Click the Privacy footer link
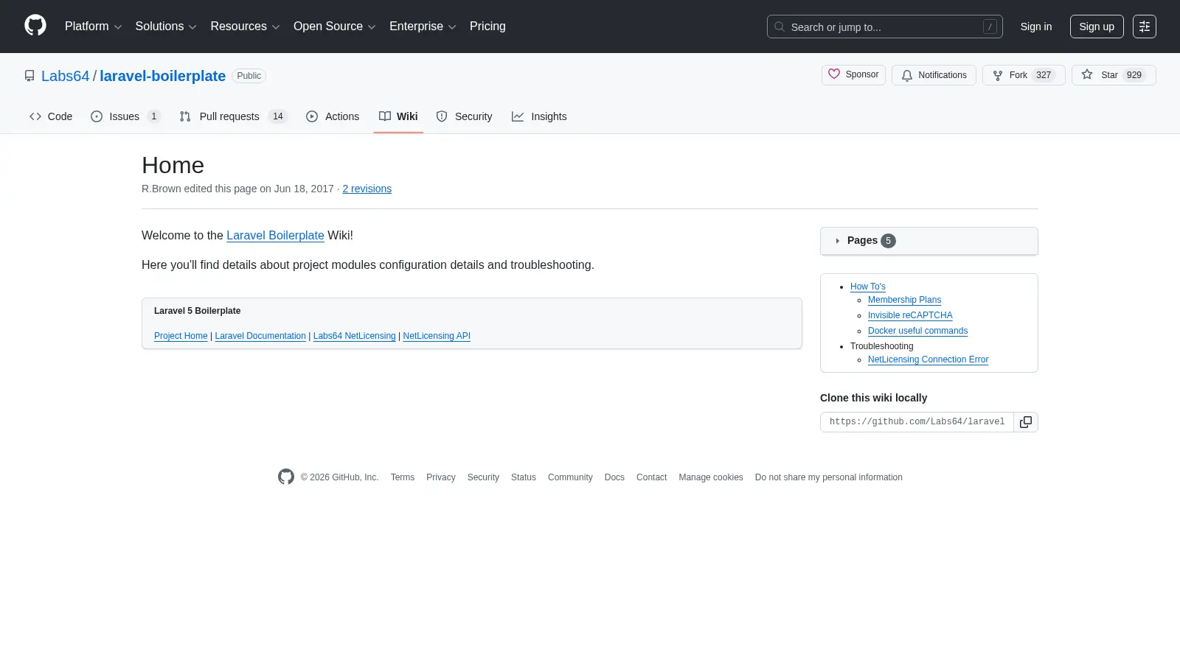This screenshot has height=663, width=1180. pyautogui.click(x=441, y=477)
